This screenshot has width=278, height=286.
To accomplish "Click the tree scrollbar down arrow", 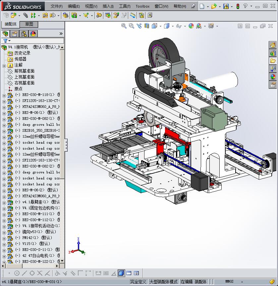I will tap(62, 261).
